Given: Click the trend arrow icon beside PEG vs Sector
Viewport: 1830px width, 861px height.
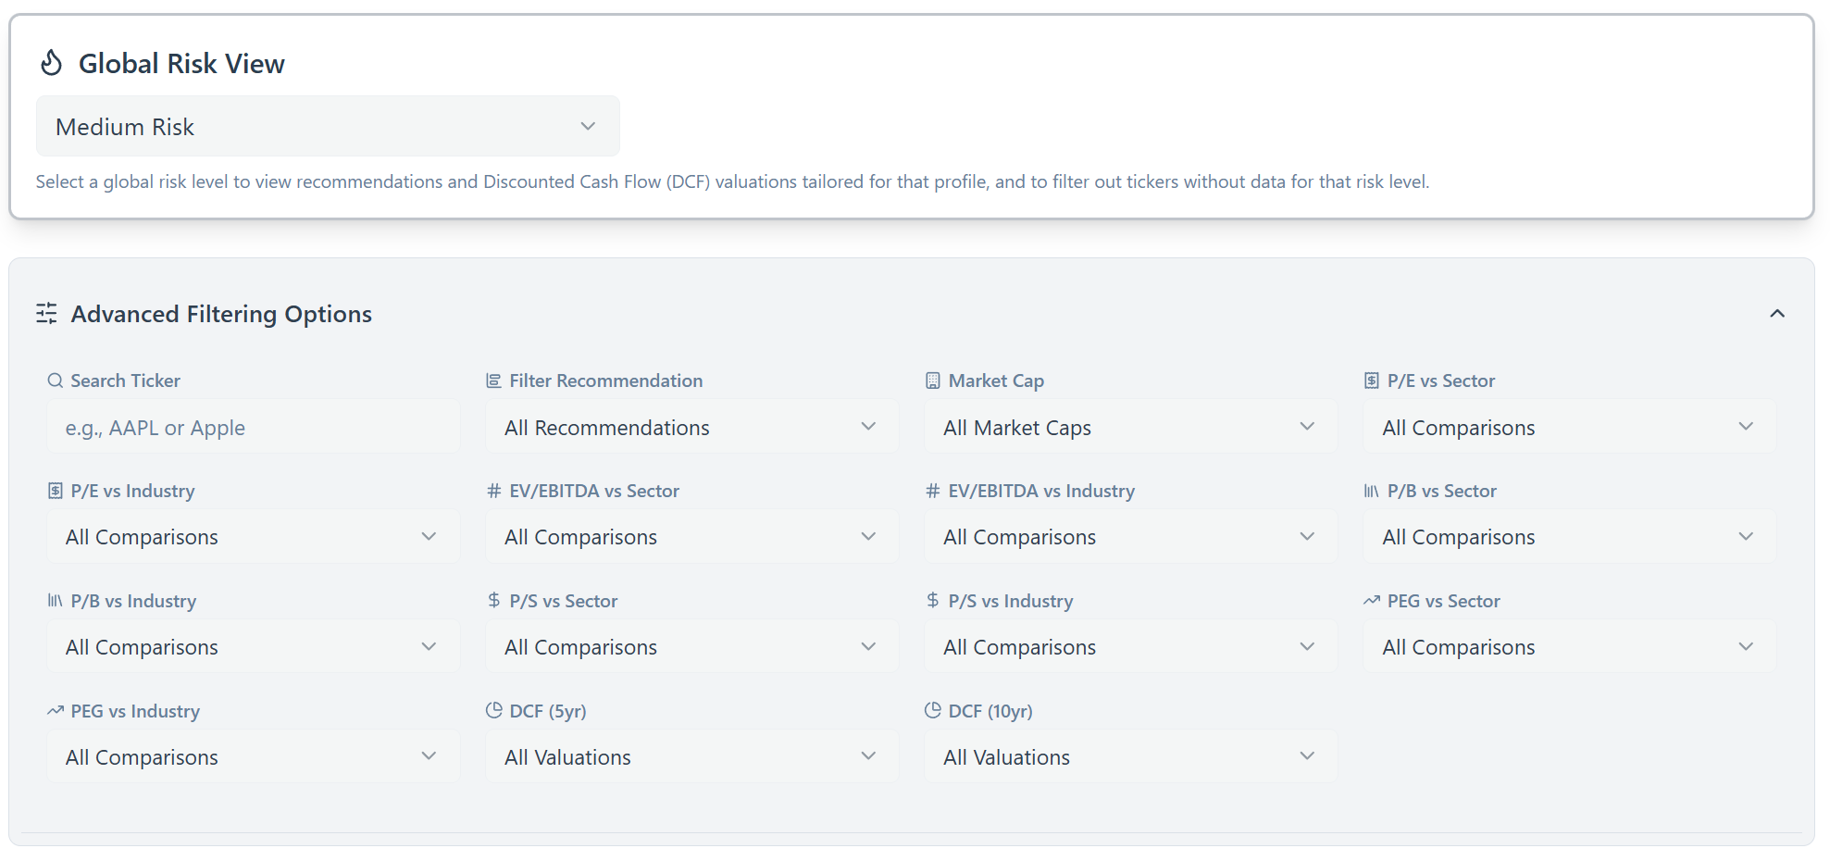Looking at the screenshot, I should point(1371,601).
